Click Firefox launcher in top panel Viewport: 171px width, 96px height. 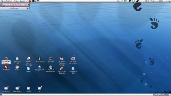[30, 1]
